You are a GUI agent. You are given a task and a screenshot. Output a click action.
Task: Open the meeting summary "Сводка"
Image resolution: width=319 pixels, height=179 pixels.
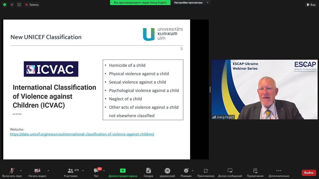click(x=148, y=173)
